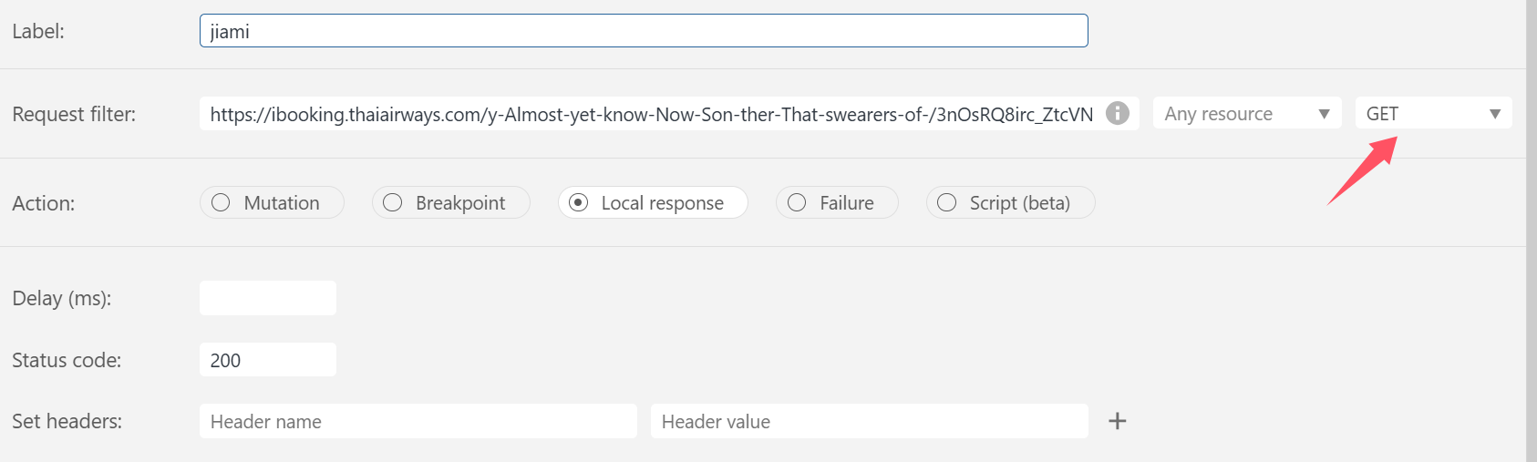This screenshot has height=462, width=1537.
Task: Click the "Status code:" label text
Action: coord(67,360)
